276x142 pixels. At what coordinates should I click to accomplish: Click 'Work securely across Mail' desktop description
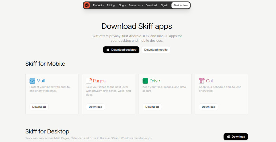[89, 138]
